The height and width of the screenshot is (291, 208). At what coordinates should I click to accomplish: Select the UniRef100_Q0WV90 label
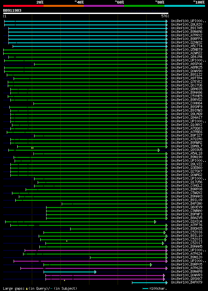coord(187,71)
